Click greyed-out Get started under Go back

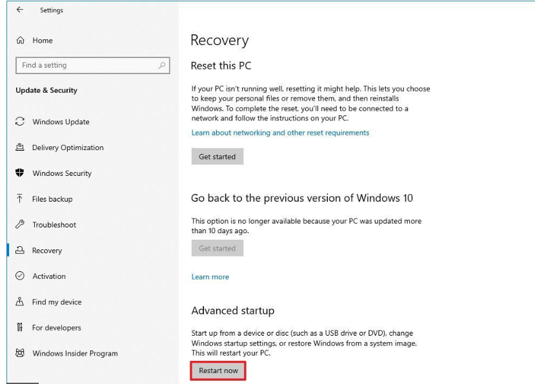[x=217, y=248]
